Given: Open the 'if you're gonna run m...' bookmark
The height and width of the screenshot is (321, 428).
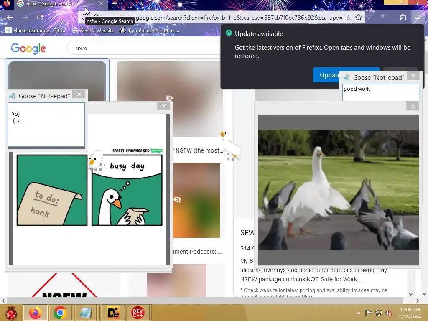Looking at the screenshot, I should point(149,30).
